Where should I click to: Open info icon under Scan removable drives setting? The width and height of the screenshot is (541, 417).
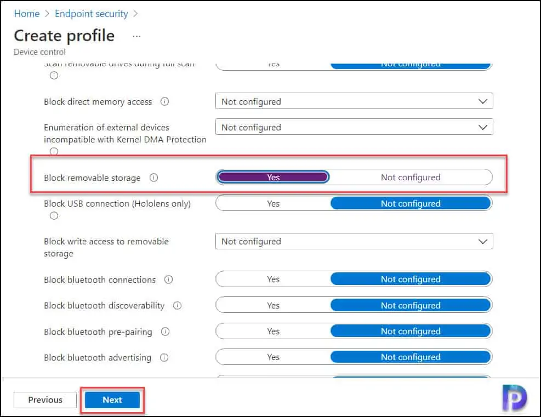coord(54,76)
